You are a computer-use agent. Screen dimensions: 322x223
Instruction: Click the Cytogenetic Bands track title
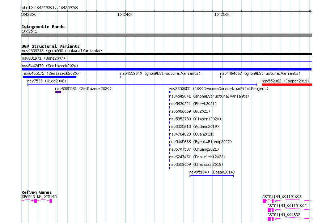point(43,27)
